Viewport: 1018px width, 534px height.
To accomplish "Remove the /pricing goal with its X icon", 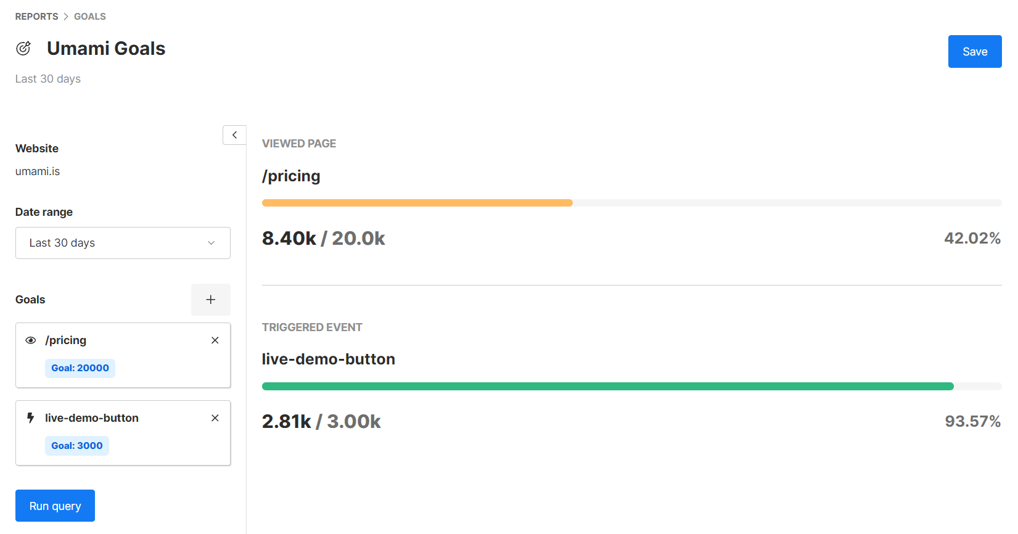I will [215, 340].
